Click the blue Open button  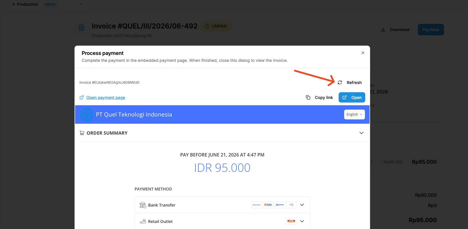click(x=352, y=98)
